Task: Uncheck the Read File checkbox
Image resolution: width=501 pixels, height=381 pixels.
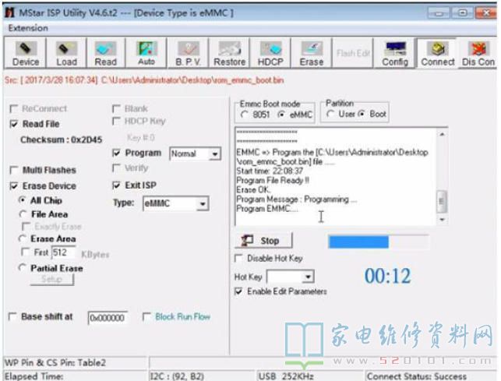Action: (14, 124)
